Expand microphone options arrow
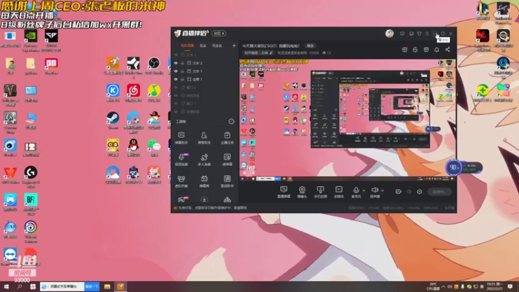Image resolution: width=519 pixels, height=292 pixels. (363, 191)
